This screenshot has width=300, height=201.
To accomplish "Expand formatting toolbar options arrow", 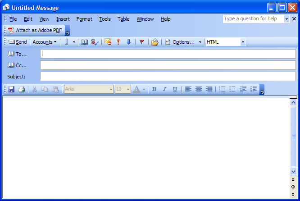I will 262,90.
